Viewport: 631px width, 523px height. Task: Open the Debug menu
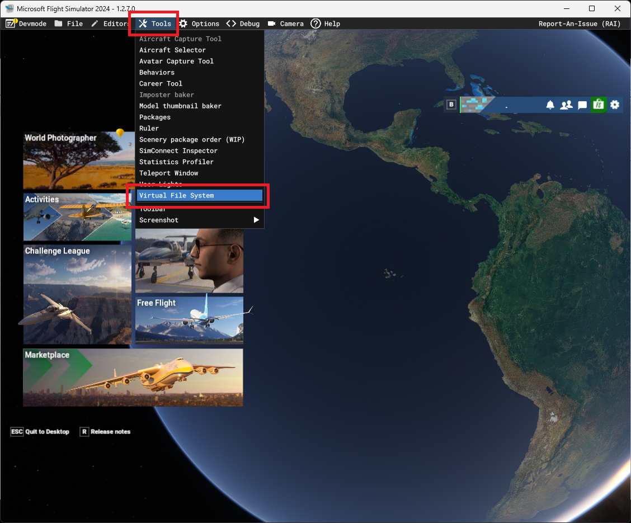point(243,23)
